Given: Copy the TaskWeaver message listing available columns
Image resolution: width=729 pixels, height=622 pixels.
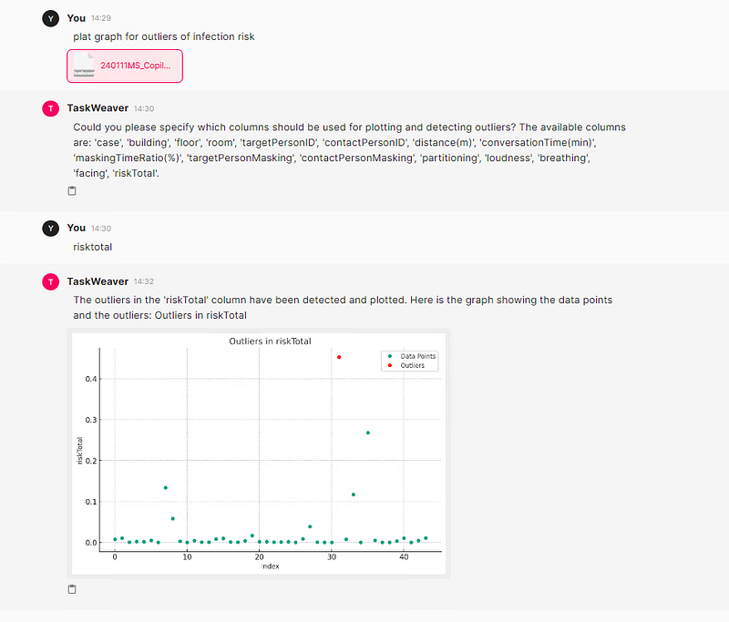Looking at the screenshot, I should point(72,191).
